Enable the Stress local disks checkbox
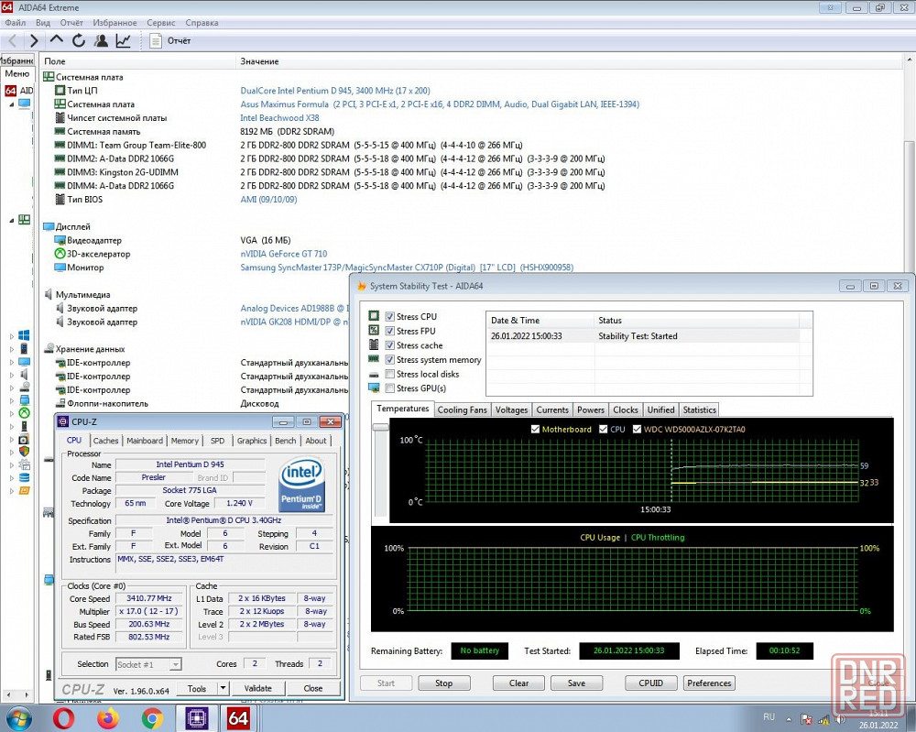Image resolution: width=916 pixels, height=732 pixels. coord(390,374)
